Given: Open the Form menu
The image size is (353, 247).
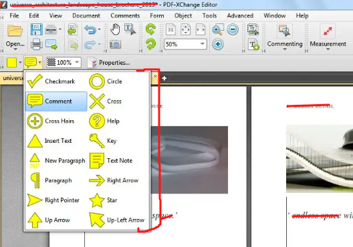Looking at the screenshot, I should (157, 16).
